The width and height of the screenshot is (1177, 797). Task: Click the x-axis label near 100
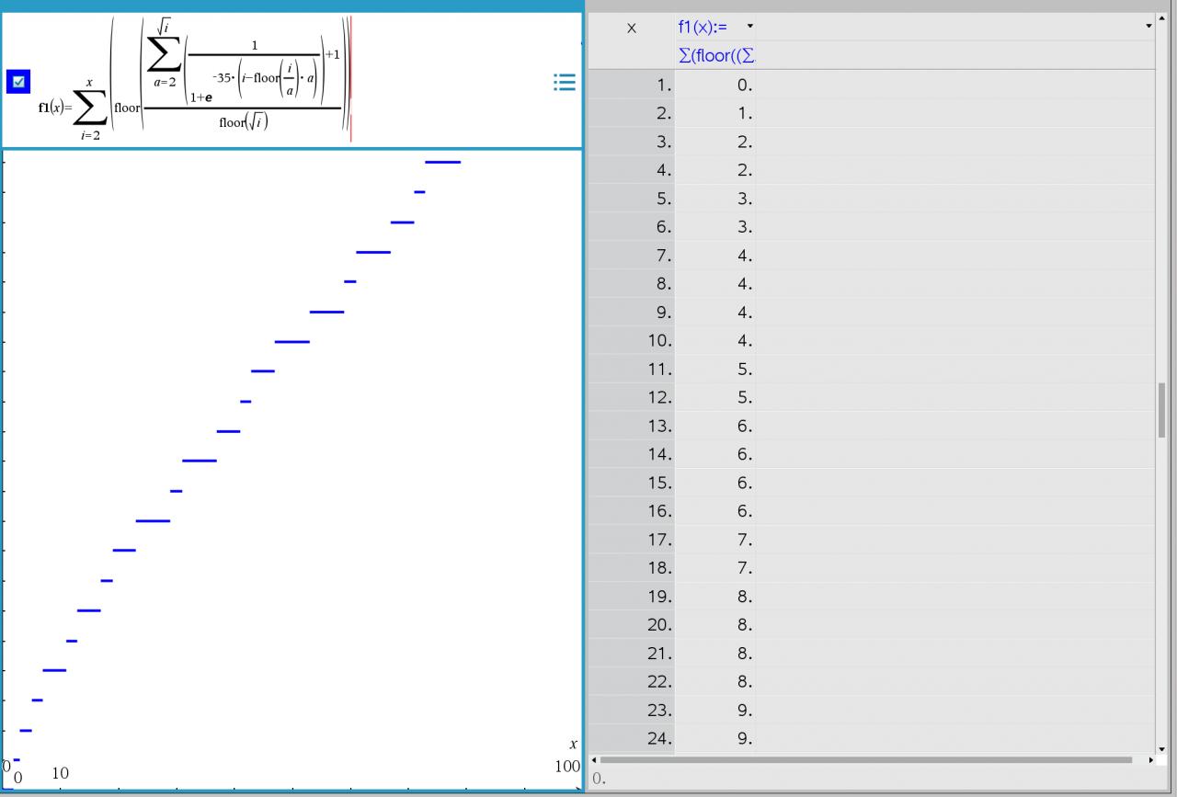click(573, 744)
